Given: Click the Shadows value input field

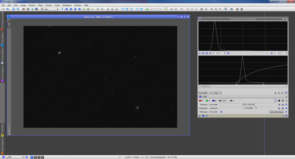Looking at the screenshot, I should [x=214, y=105].
